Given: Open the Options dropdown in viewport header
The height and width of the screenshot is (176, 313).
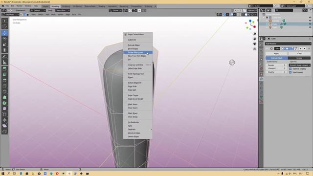Looking at the screenshot, I should click(x=252, y=10).
